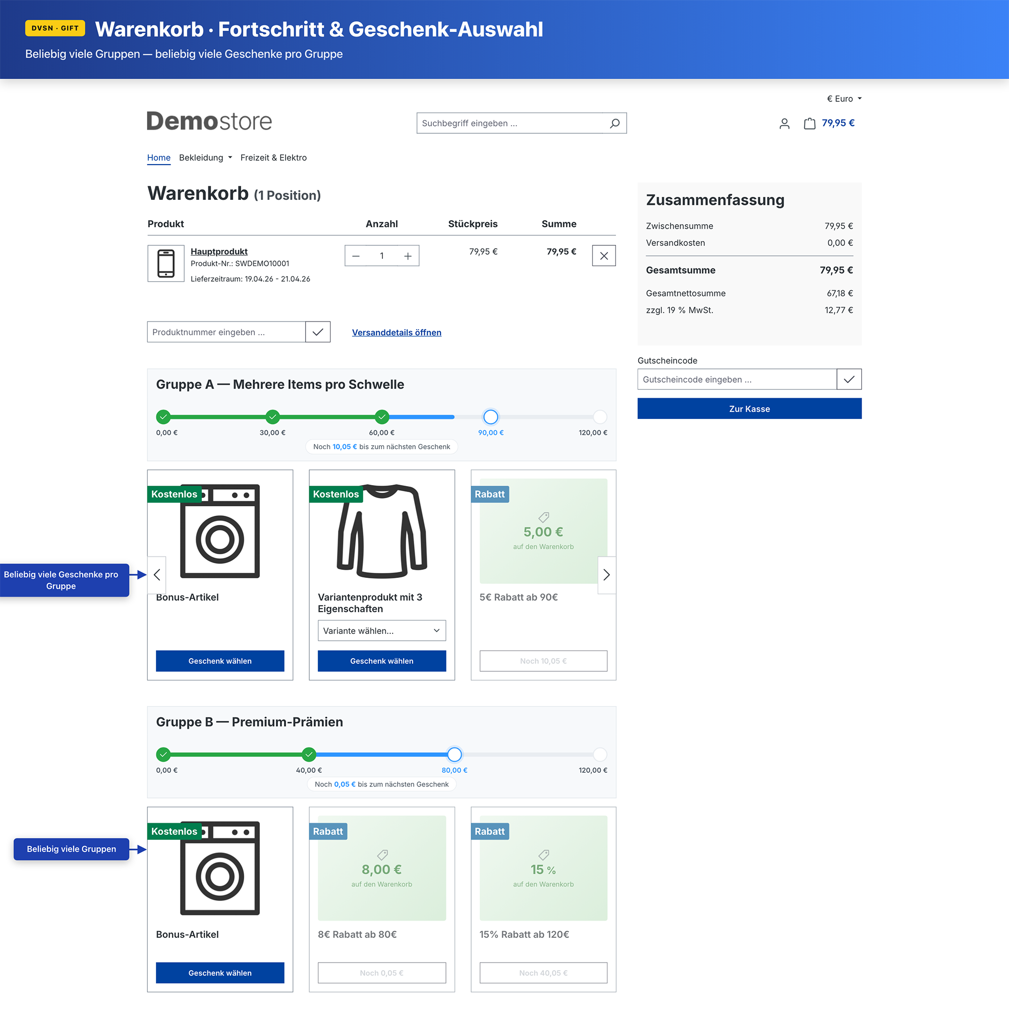Open the Versanddetails öffnen link
This screenshot has height=1010, width=1009.
tap(396, 333)
